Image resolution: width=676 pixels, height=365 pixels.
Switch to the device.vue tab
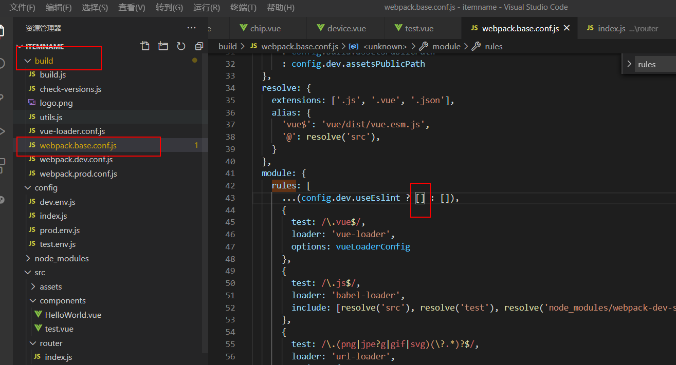[346, 28]
